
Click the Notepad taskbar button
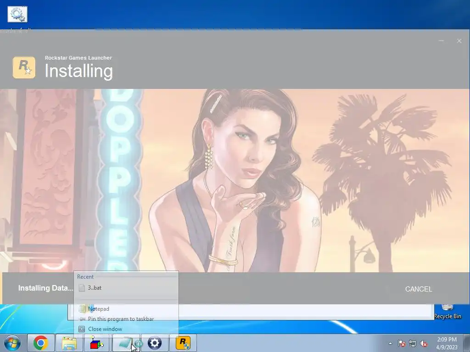126,343
